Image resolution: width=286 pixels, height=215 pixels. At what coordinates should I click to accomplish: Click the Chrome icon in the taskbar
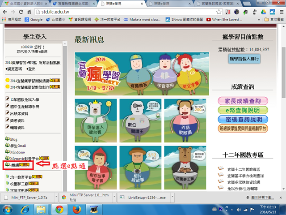(x=59, y=209)
